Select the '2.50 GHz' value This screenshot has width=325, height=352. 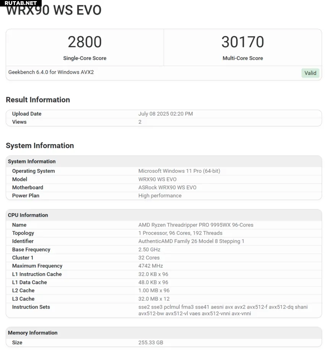(x=149, y=249)
